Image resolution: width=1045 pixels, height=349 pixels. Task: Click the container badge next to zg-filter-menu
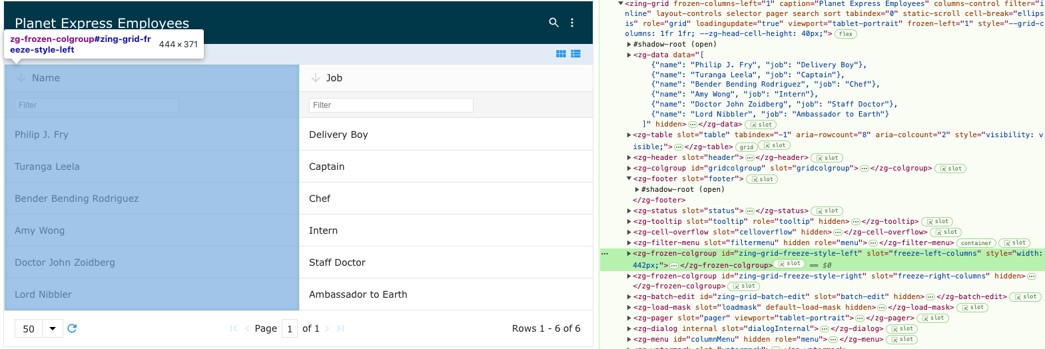[x=976, y=243]
